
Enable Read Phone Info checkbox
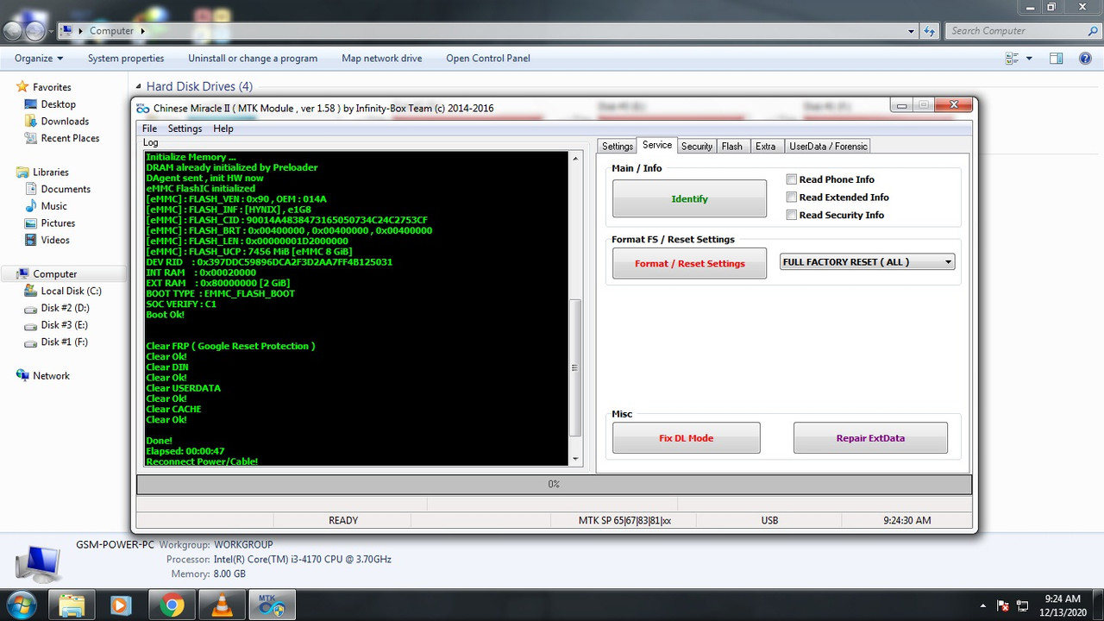click(x=791, y=179)
